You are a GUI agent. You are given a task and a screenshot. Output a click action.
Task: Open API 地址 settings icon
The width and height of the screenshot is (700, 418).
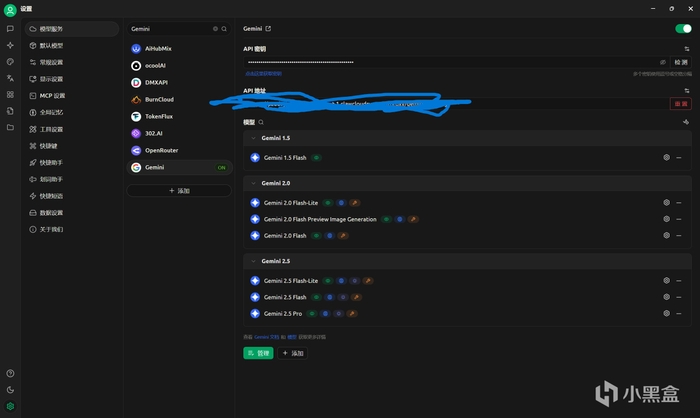pos(687,91)
